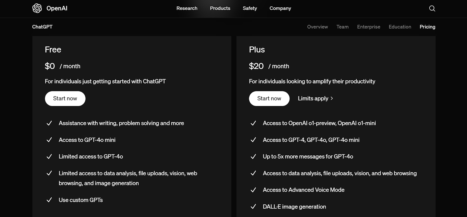Click checkmark beside o1-preview access feature
Image resolution: width=467 pixels, height=217 pixels.
click(253, 123)
